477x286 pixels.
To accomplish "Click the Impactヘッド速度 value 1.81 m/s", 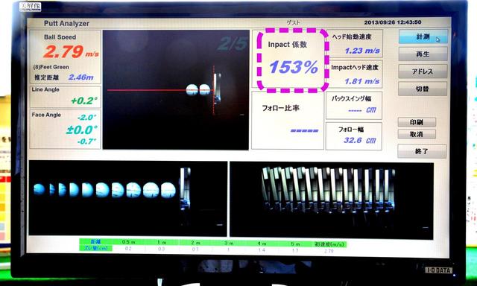I will [362, 81].
